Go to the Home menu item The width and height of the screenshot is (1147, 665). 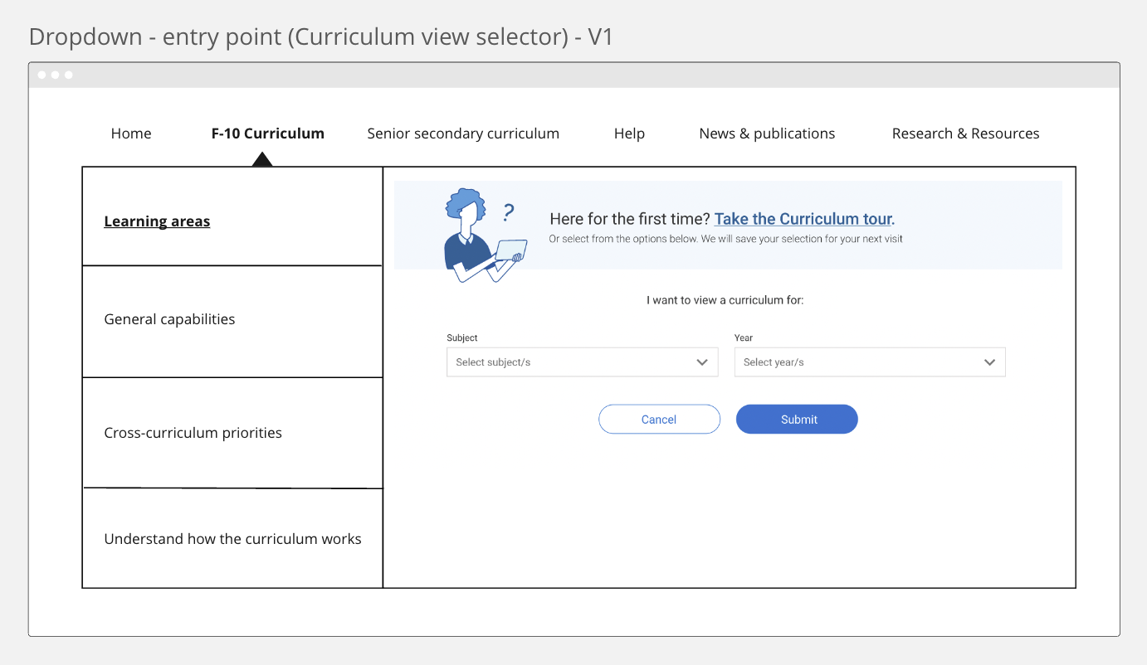point(131,133)
